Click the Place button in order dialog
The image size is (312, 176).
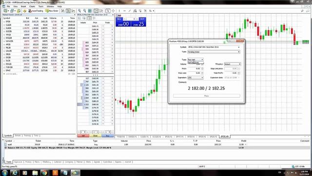pyautogui.click(x=207, y=96)
